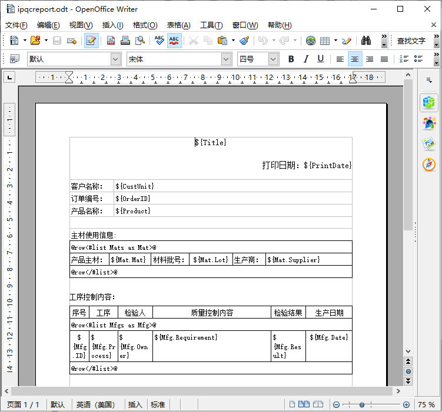442x412 pixels.
Task: Expand the paragraph style dropdown 默认
Action: (x=115, y=59)
